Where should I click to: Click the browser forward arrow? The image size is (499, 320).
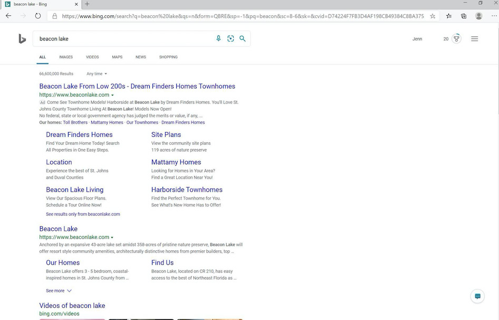(23, 16)
